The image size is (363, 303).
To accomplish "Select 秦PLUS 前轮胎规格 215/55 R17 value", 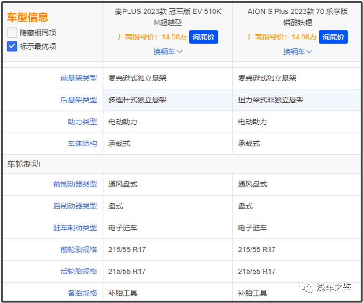I will (127, 250).
